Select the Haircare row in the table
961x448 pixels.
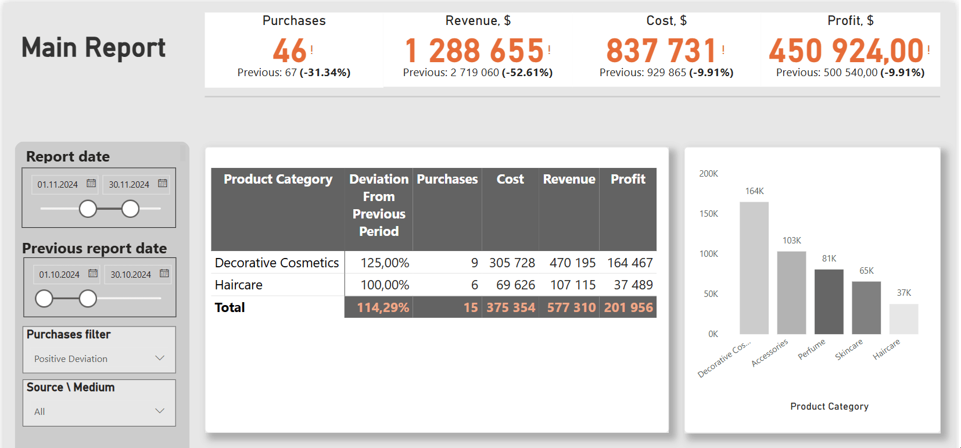point(434,285)
